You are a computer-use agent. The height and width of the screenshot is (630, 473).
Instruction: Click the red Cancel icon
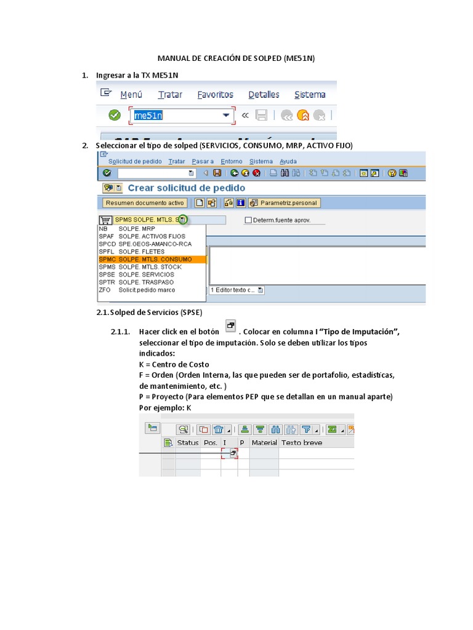(256, 173)
